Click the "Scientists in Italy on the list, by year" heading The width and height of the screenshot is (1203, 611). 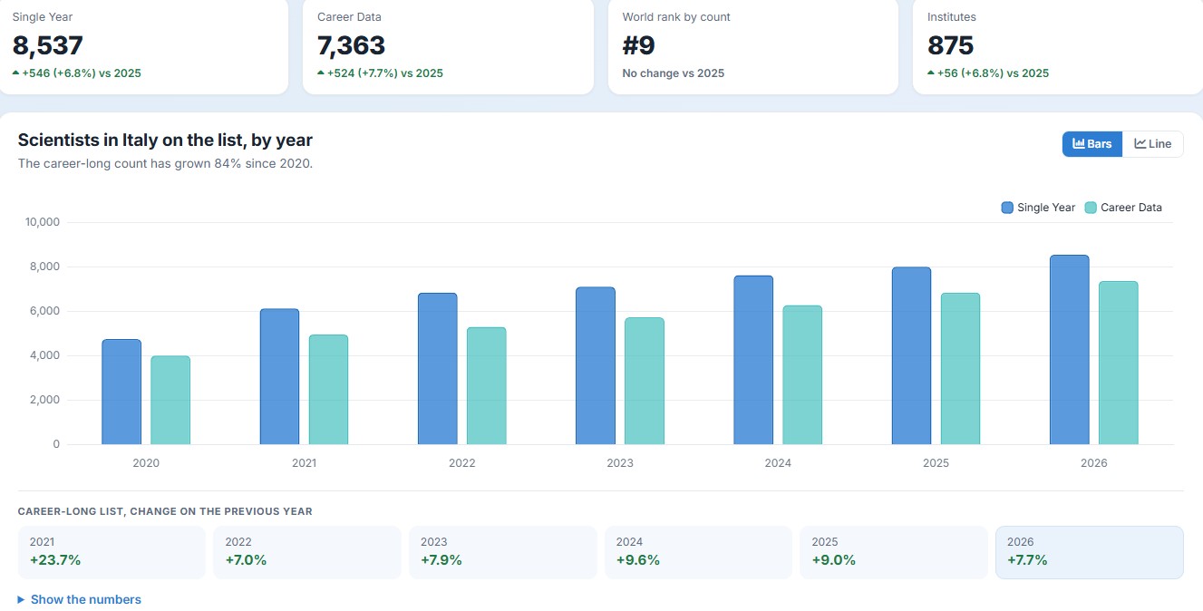pos(165,141)
